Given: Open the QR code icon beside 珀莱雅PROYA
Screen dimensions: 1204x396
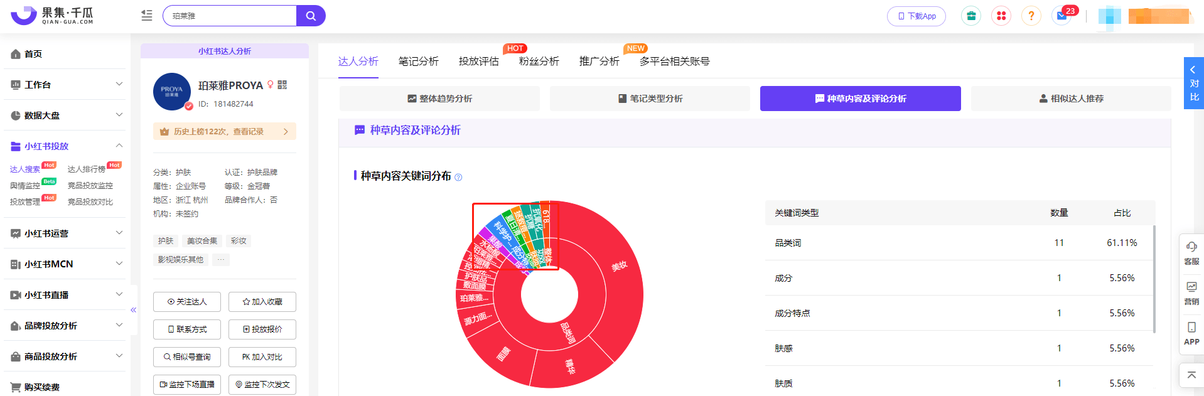Looking at the screenshot, I should click(x=282, y=85).
